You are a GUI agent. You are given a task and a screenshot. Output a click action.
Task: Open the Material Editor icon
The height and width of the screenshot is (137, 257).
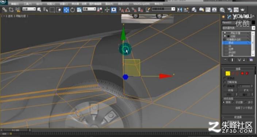tap(222, 10)
